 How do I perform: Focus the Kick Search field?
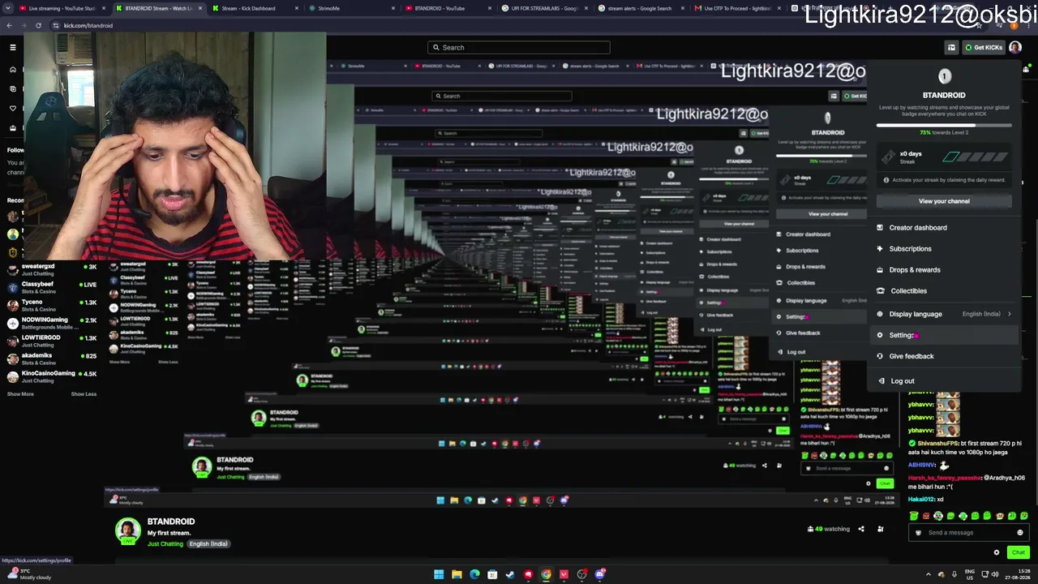click(519, 47)
